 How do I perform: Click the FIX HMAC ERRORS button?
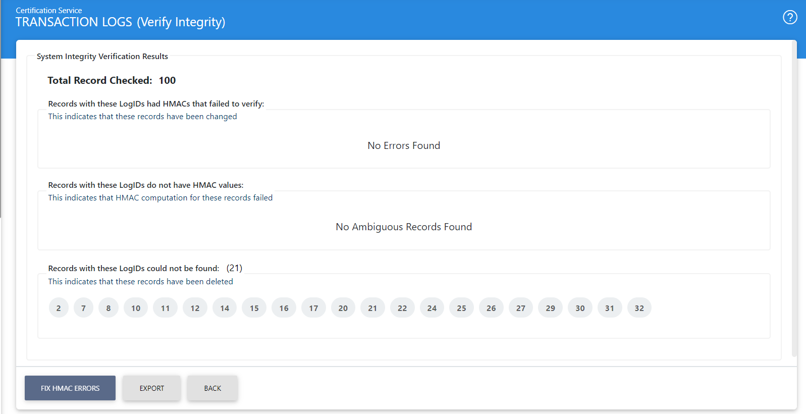coord(70,388)
